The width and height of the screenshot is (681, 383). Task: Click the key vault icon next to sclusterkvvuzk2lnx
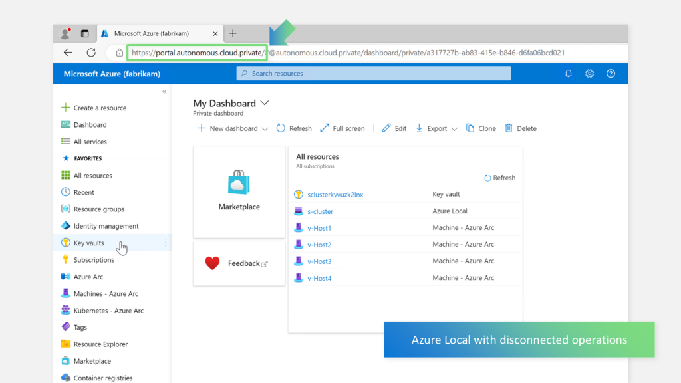coord(299,195)
